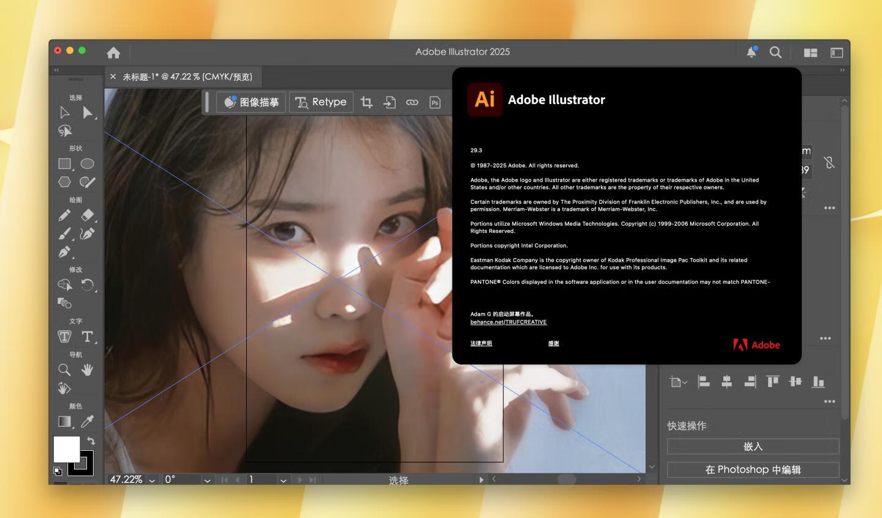The image size is (882, 518).
Task: Click the link icon in contextual taskbar
Action: click(x=412, y=102)
